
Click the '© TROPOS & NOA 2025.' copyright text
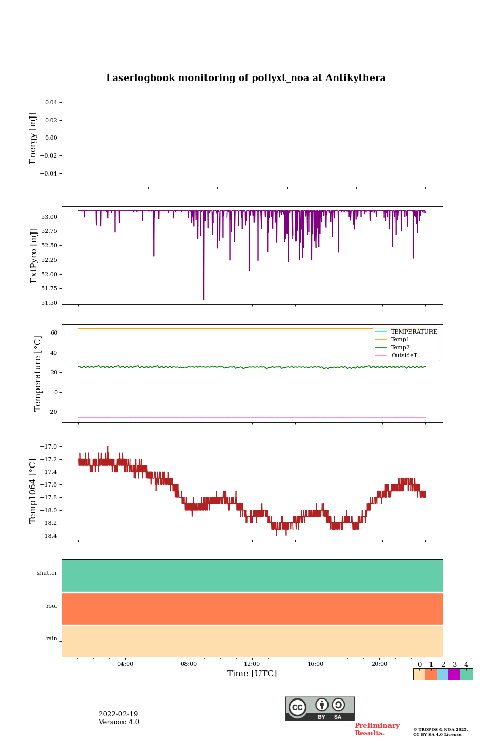[x=441, y=729]
